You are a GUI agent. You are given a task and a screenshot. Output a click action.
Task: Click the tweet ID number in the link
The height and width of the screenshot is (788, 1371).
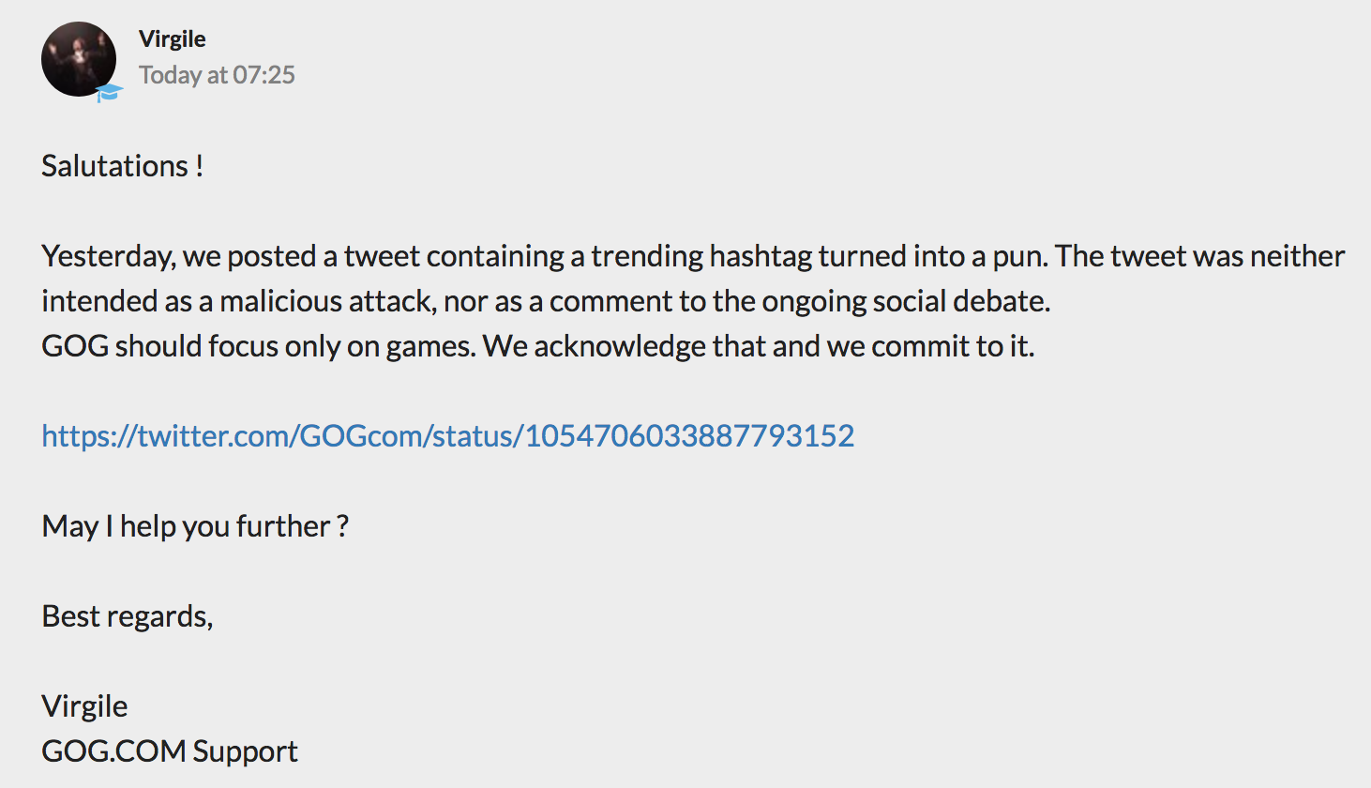click(x=689, y=436)
